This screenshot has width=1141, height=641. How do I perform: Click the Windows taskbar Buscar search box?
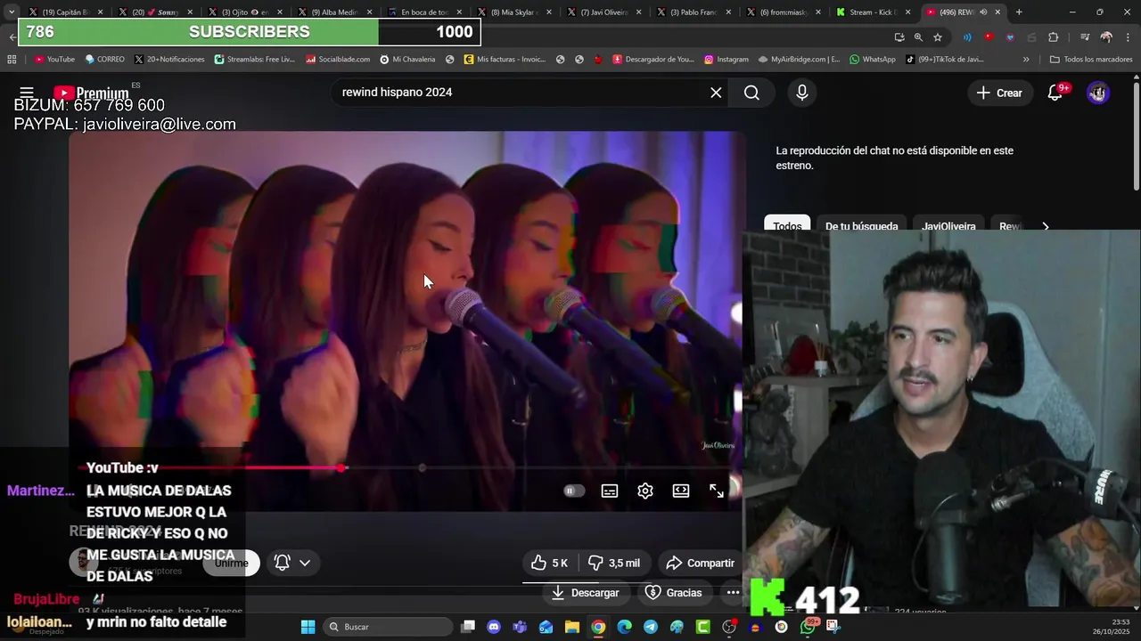388,627
